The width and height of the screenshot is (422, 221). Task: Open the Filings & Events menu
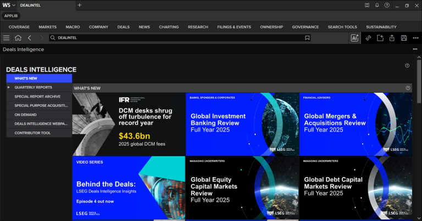pos(234,27)
